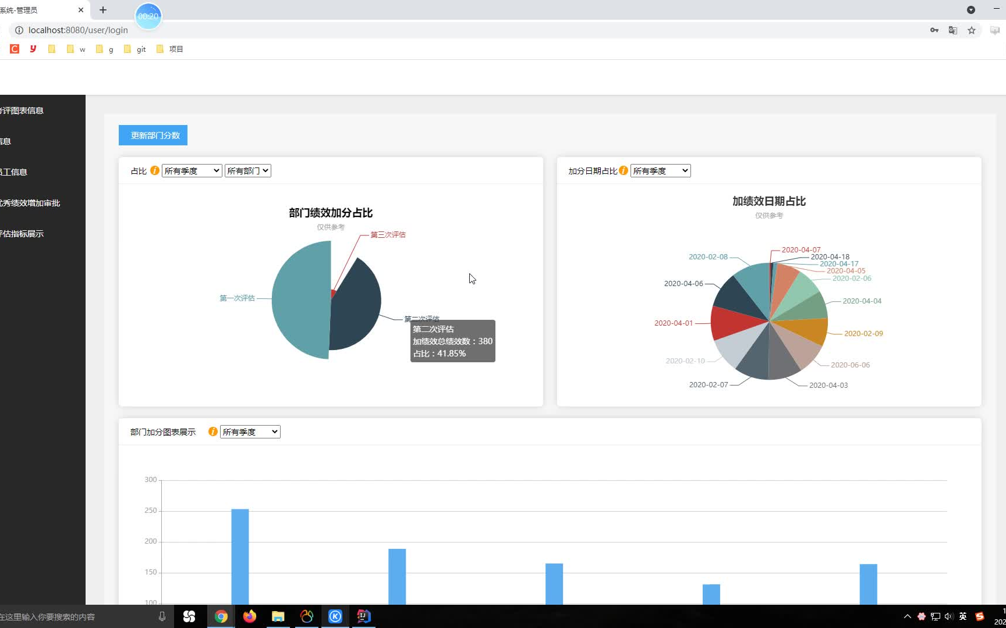
Task: View site information icon next to URL
Action: [x=19, y=30]
